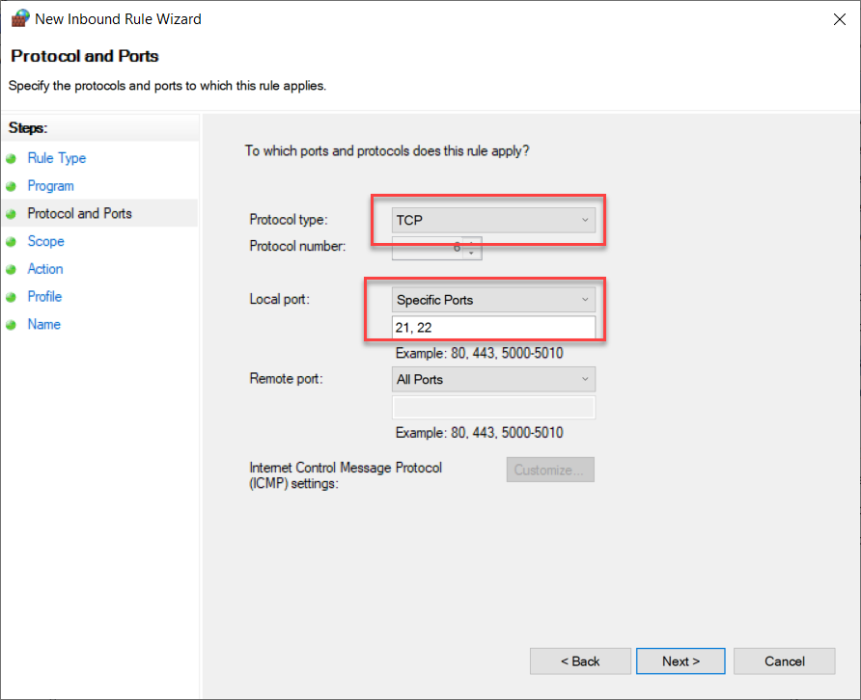Click the Next > button
Viewport: 861px width, 700px height.
pyautogui.click(x=680, y=661)
